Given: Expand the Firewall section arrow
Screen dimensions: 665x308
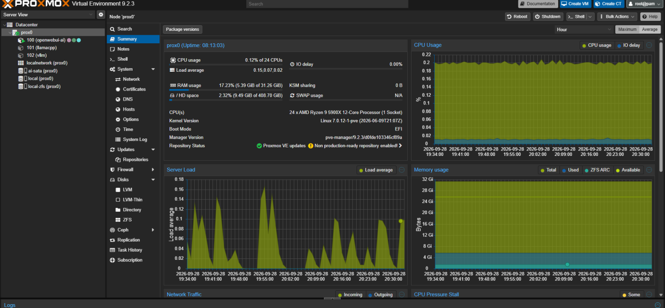Looking at the screenshot, I should 153,170.
